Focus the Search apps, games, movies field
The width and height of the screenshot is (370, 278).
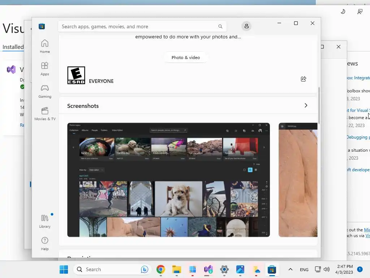coord(142,26)
